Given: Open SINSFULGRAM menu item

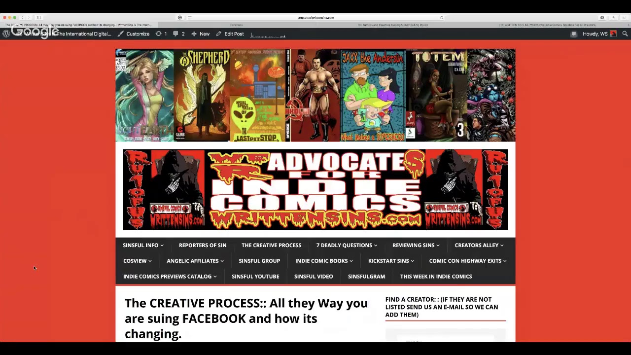Looking at the screenshot, I should coord(366,277).
